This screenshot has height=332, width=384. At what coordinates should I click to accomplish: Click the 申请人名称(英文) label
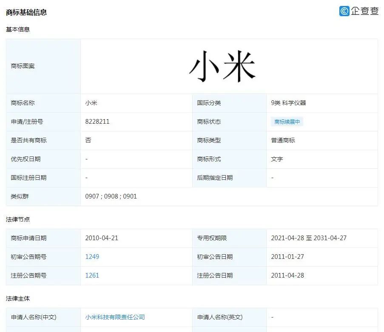coord(220,317)
